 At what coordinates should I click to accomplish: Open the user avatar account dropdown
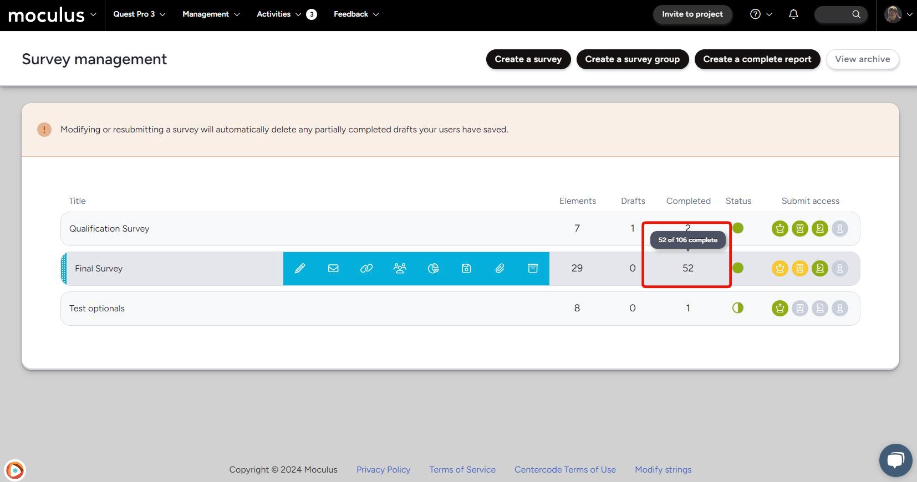(898, 14)
